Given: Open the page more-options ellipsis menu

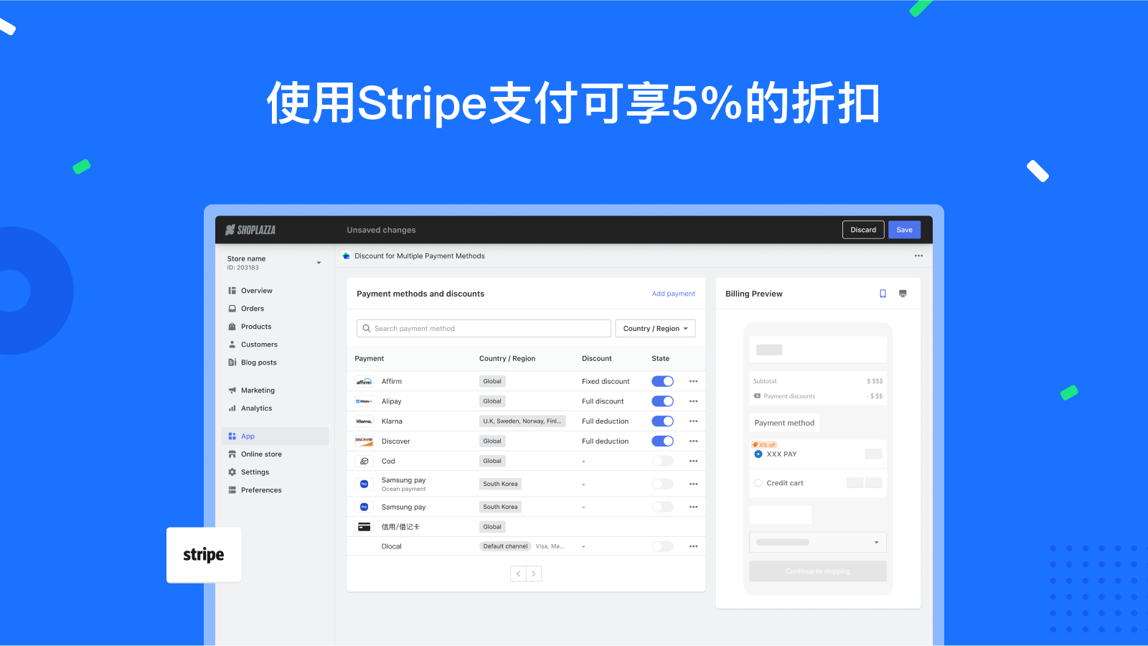Looking at the screenshot, I should tap(918, 256).
